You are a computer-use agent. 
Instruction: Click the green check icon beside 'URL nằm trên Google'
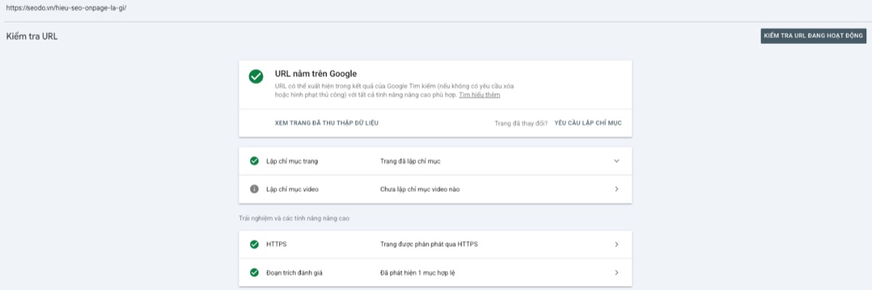(x=256, y=76)
